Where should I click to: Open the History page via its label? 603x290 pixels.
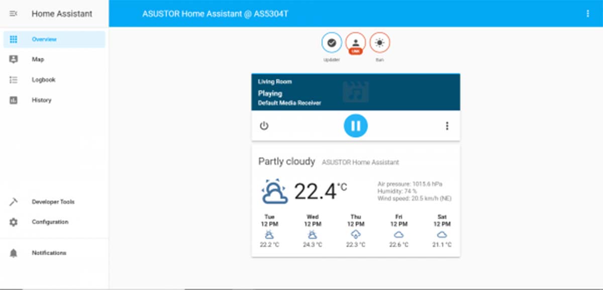coord(41,100)
